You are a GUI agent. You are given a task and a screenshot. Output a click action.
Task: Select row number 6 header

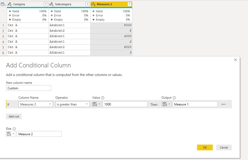(x=3, y=53)
